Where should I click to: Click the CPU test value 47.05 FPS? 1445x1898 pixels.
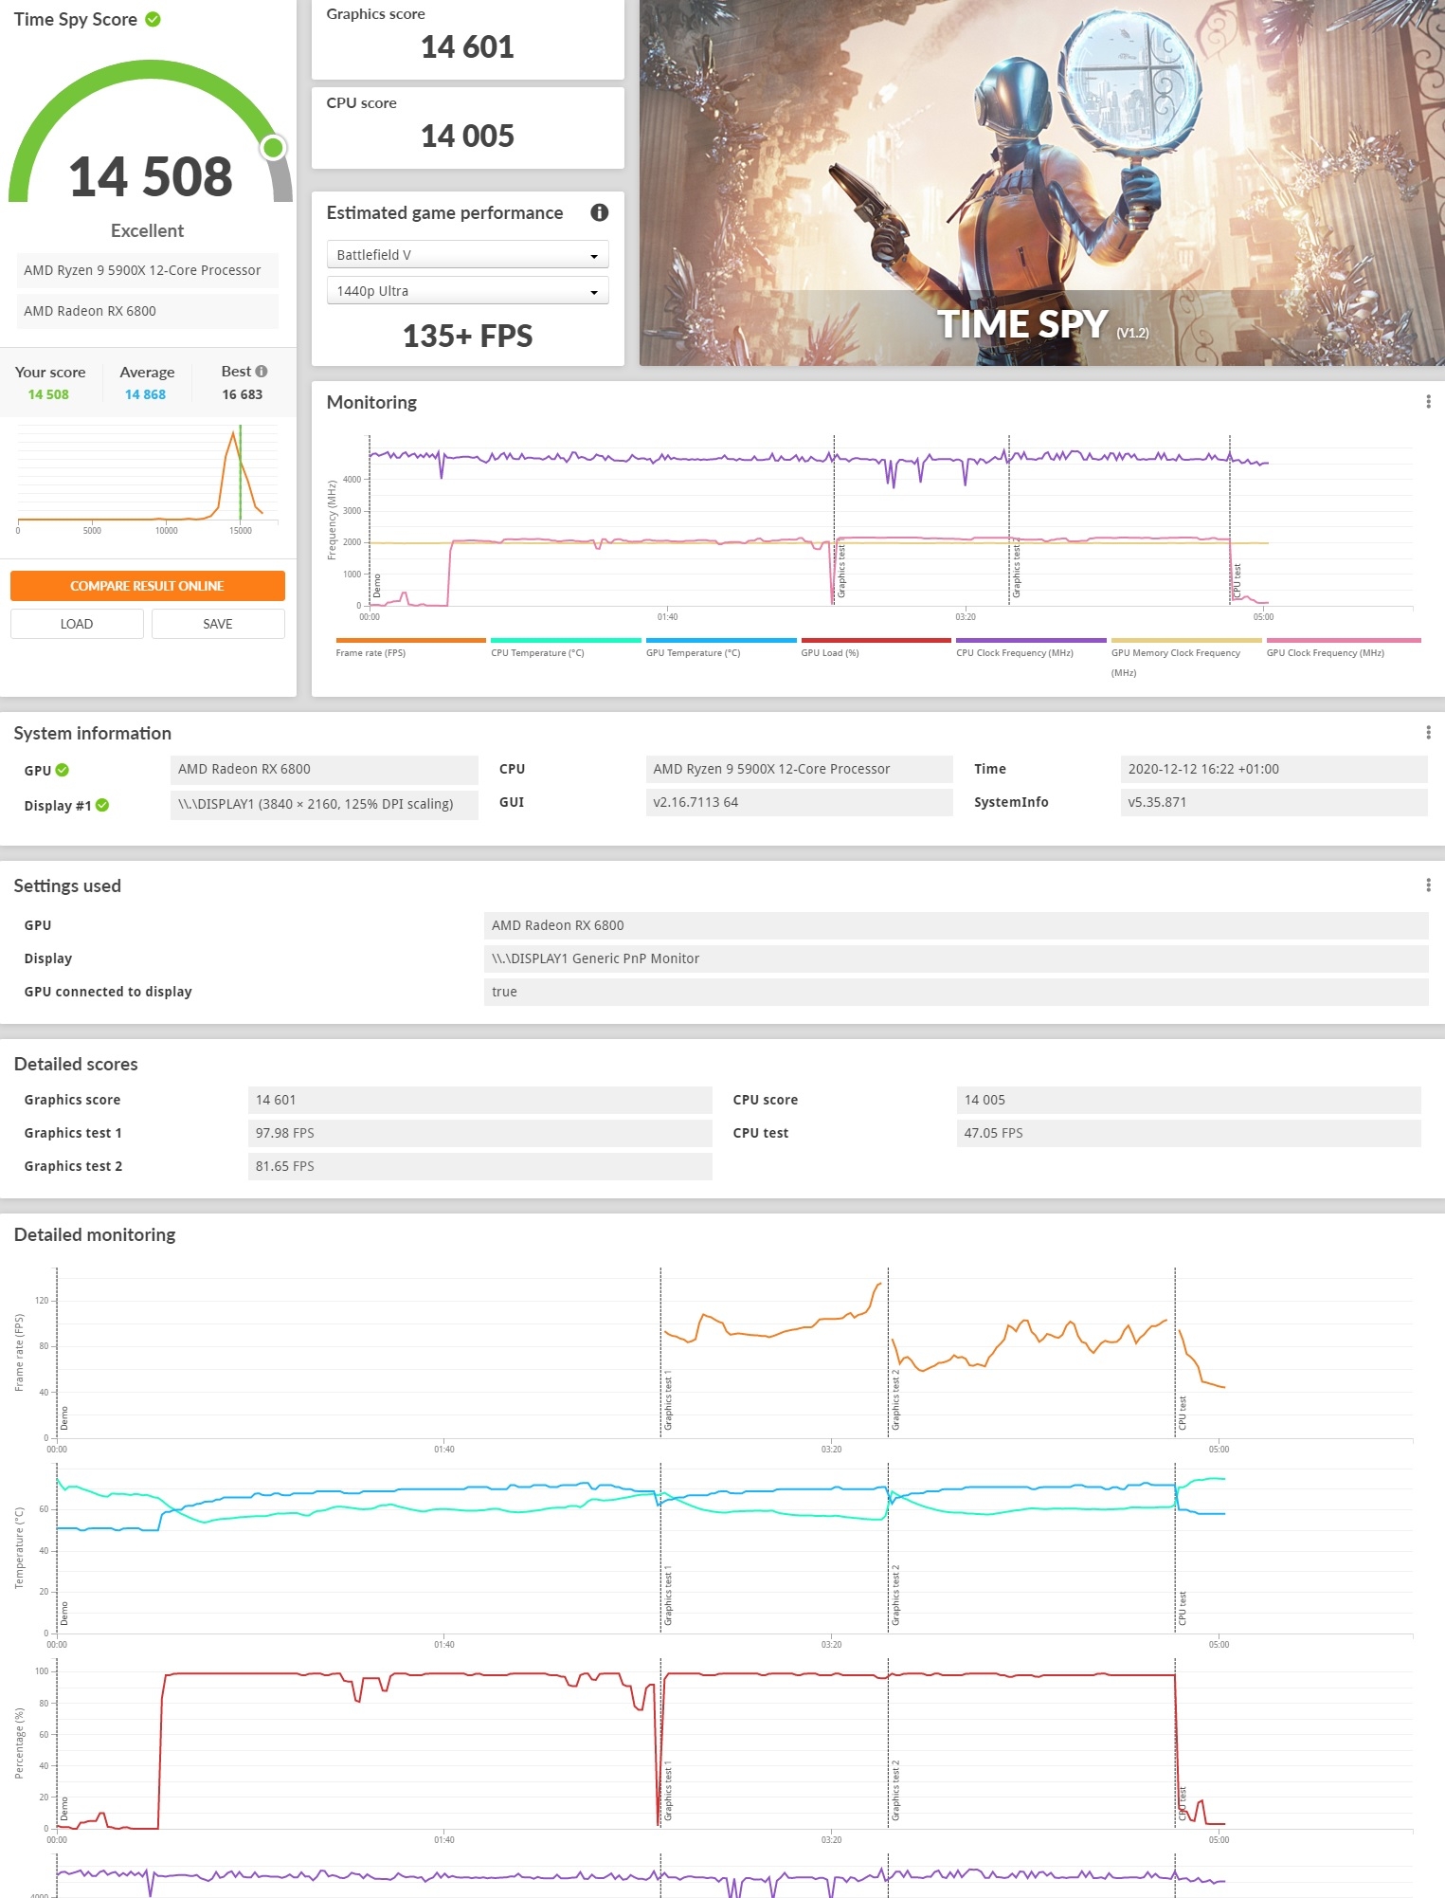pos(1188,1133)
